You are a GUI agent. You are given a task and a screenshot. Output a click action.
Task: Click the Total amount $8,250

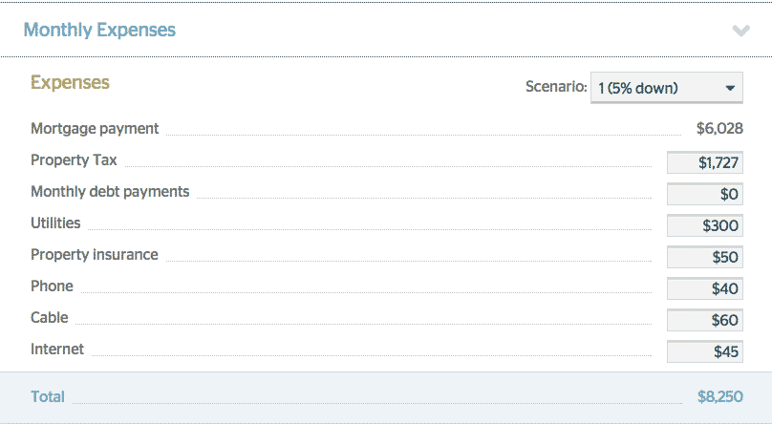click(x=719, y=396)
